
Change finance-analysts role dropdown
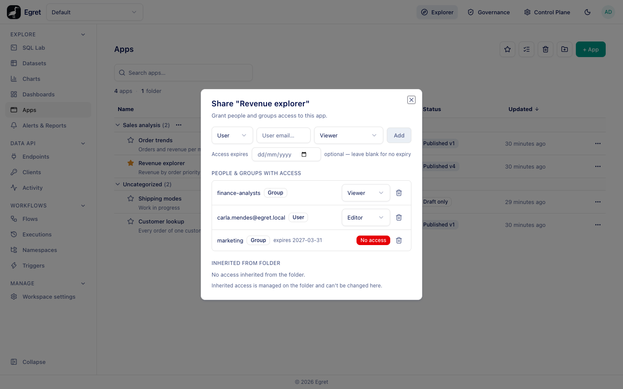pyautogui.click(x=366, y=193)
